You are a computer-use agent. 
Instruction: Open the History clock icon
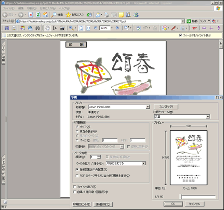pos(89,15)
